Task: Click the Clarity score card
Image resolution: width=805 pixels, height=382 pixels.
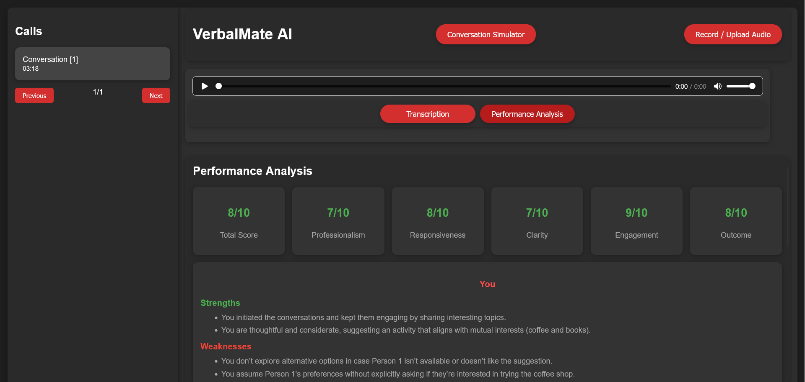Action: (x=537, y=221)
